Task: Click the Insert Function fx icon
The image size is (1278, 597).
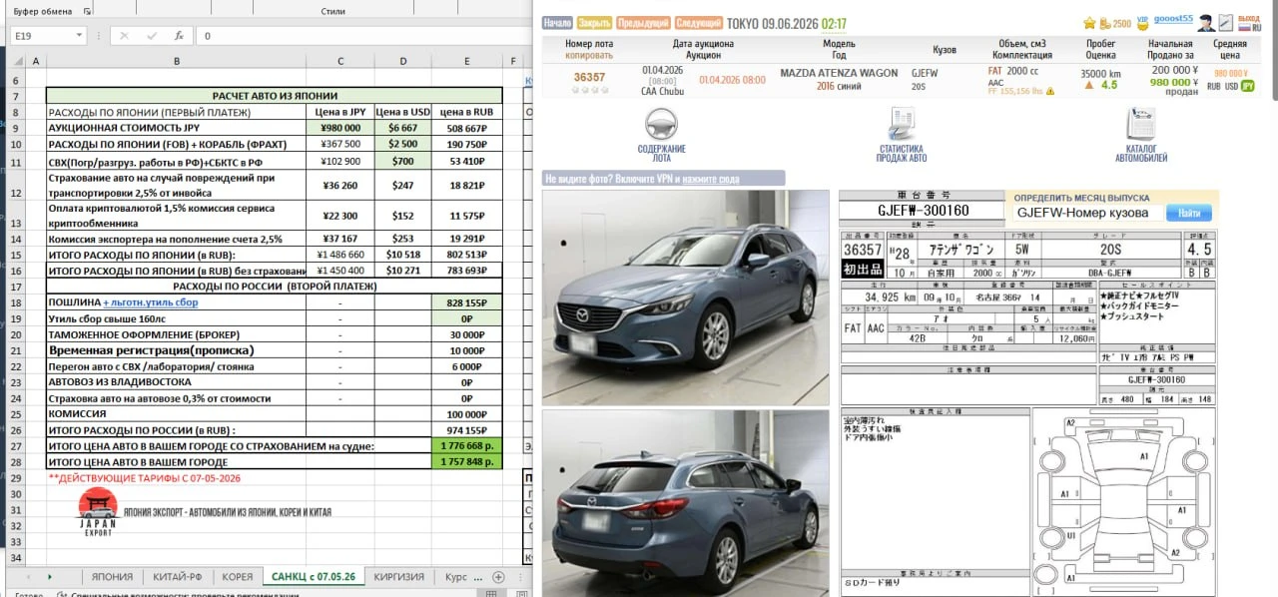Action: (179, 36)
